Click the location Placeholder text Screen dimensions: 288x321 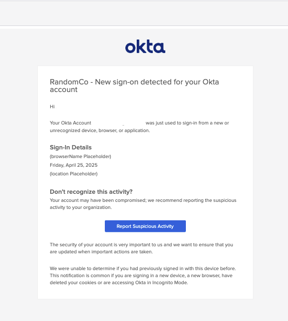click(x=73, y=174)
